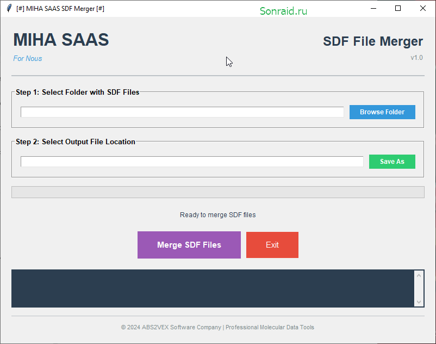Focus the output file location input field
The width and height of the screenshot is (436, 344).
[x=192, y=162]
